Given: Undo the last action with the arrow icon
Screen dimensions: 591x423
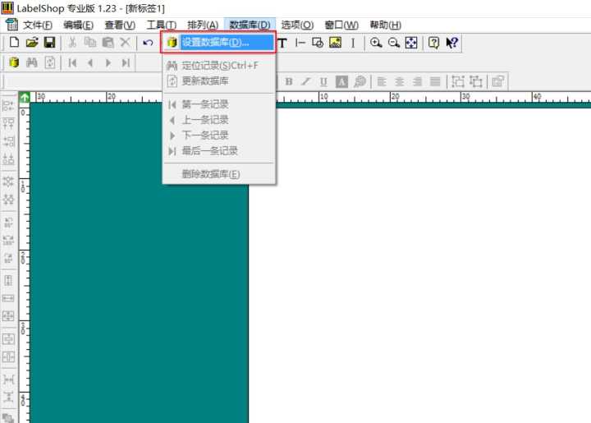Looking at the screenshot, I should click(148, 42).
